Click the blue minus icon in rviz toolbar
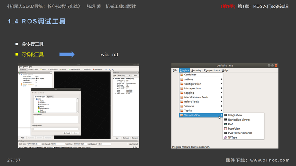 [x=109, y=70]
